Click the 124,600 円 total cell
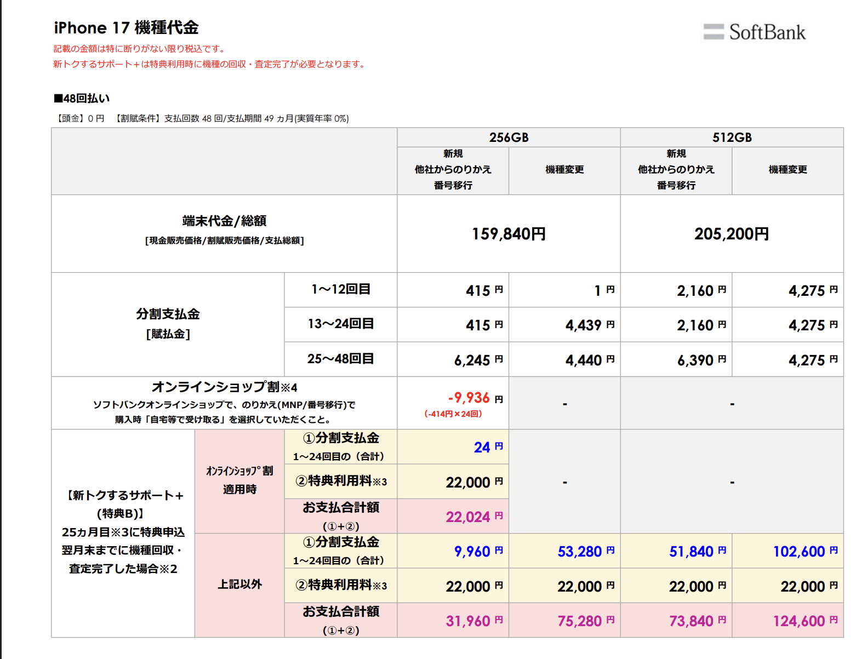The height and width of the screenshot is (659, 867). coord(788,621)
